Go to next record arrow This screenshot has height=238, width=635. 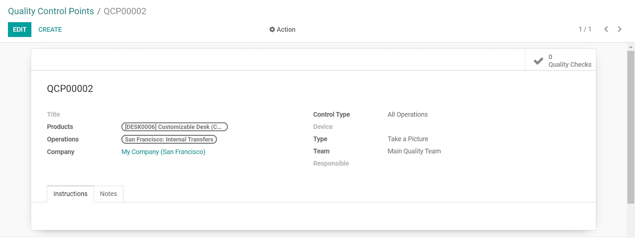(620, 29)
